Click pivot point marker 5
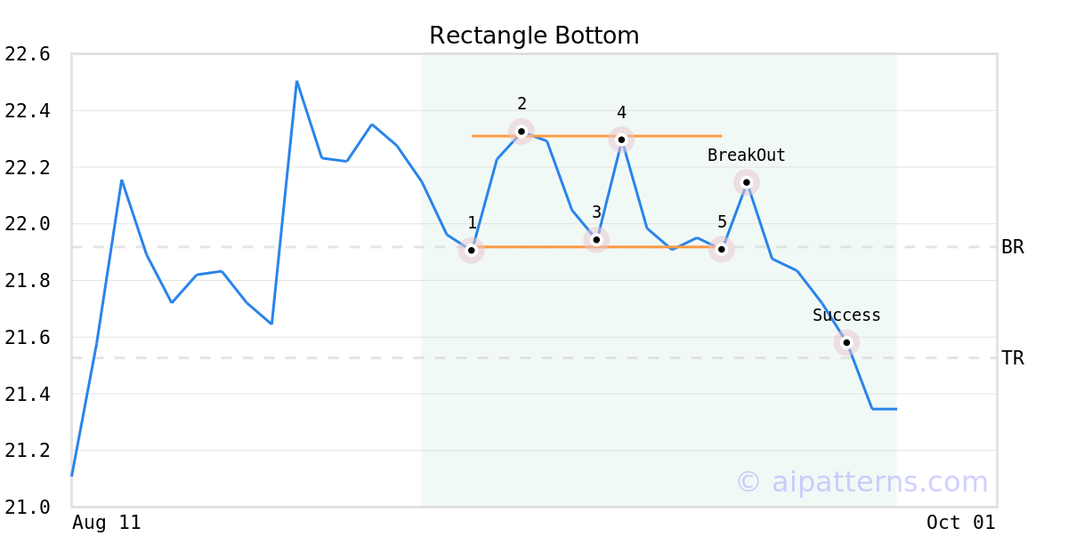Viewport: 1068px width, 560px height. click(x=722, y=249)
